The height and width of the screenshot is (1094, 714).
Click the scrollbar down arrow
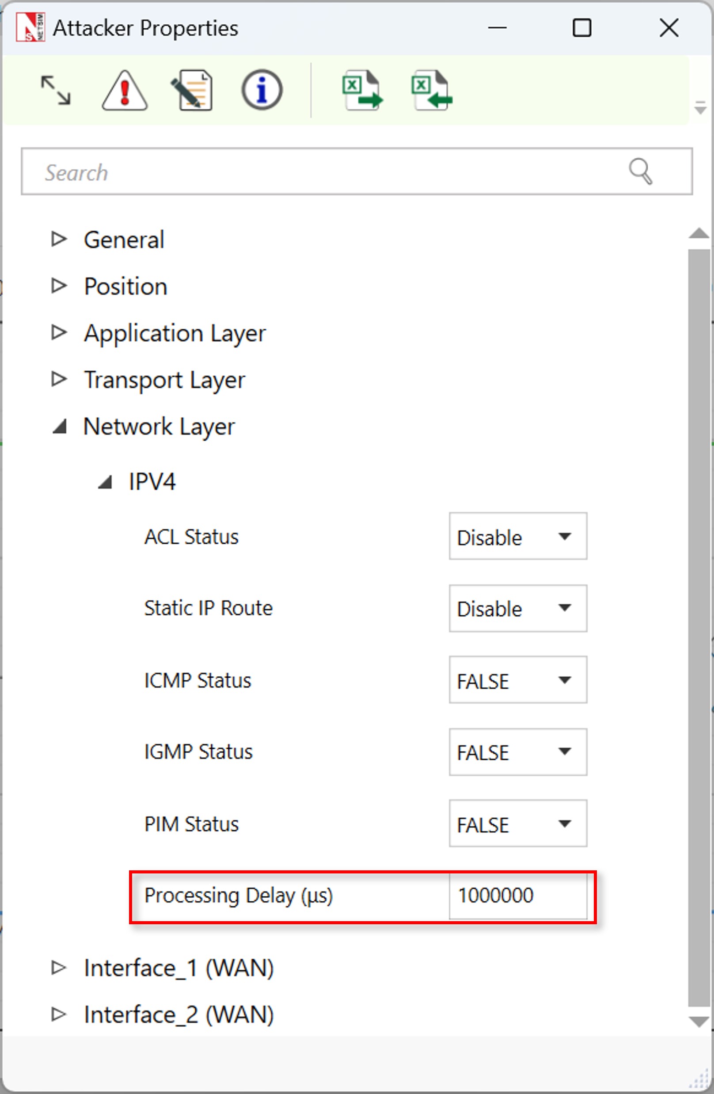[x=699, y=1022]
